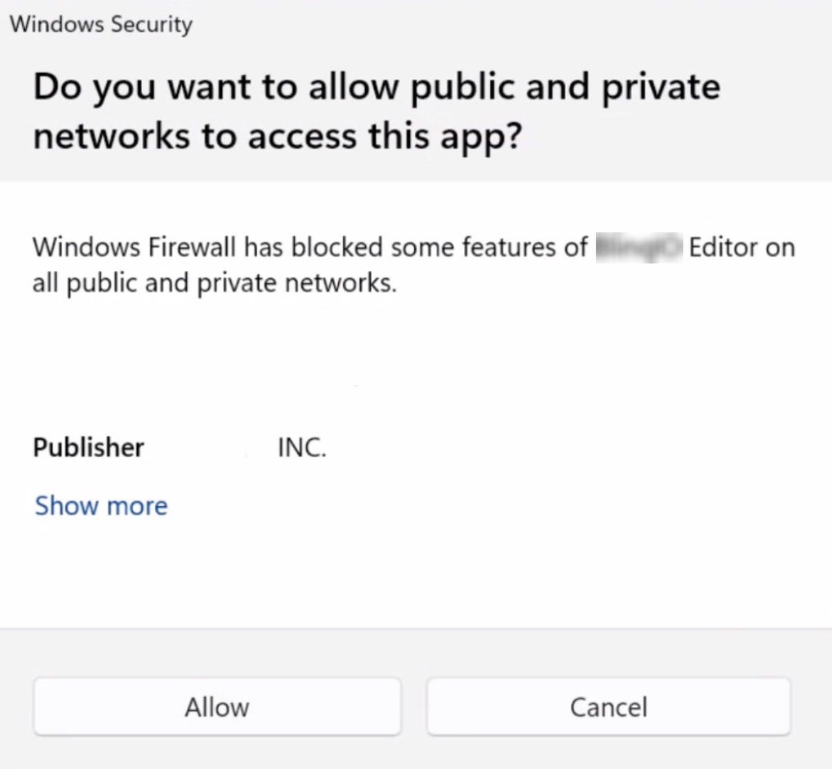
Task: Click the word "allow" in the heading question
Action: [x=353, y=87]
